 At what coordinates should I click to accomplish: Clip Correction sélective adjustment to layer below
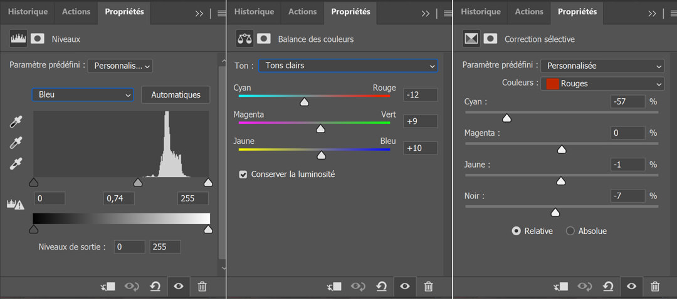click(x=561, y=286)
